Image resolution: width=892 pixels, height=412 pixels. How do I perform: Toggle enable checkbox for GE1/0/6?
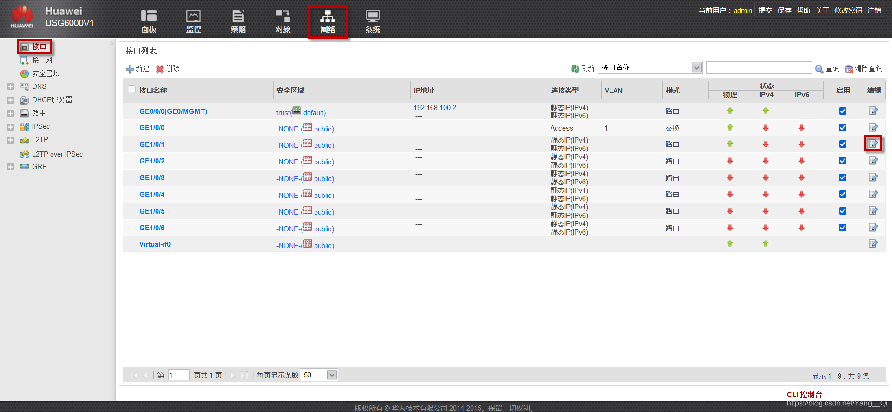pyautogui.click(x=842, y=228)
